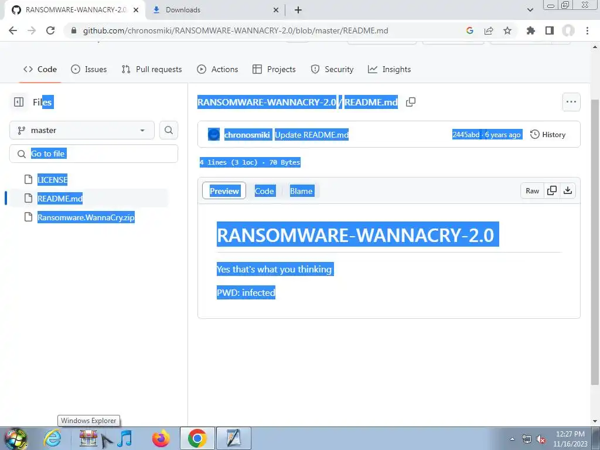Switch to the Downloads tab
The image size is (600, 450).
point(216,10)
